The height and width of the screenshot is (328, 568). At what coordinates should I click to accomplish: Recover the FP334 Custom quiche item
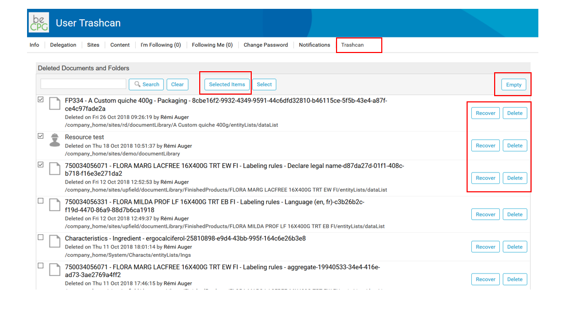485,113
